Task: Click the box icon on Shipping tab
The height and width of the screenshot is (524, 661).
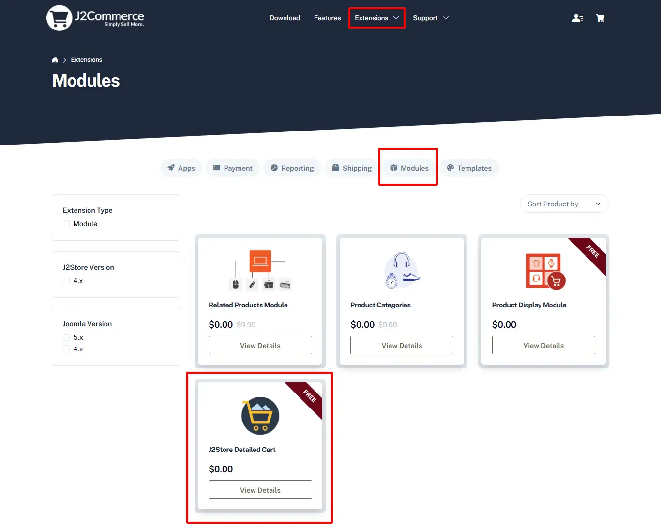Action: tap(335, 168)
